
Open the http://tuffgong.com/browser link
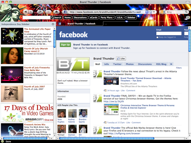pyautogui.click(x=124, y=133)
